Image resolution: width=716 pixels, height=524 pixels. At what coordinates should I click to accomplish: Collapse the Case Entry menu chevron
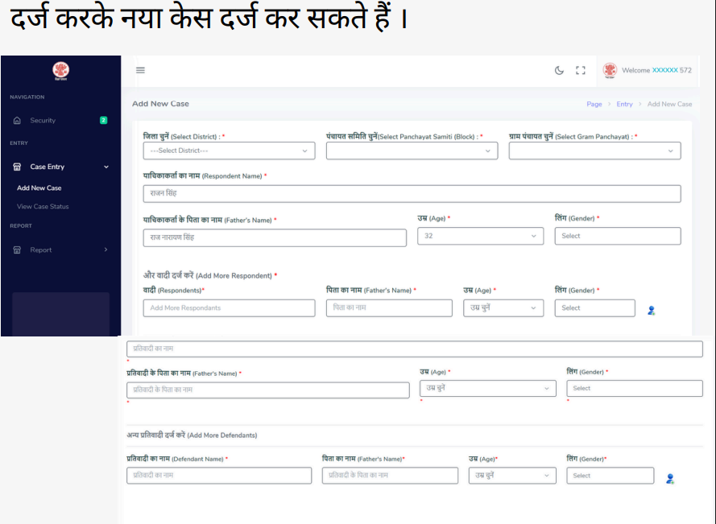(106, 167)
